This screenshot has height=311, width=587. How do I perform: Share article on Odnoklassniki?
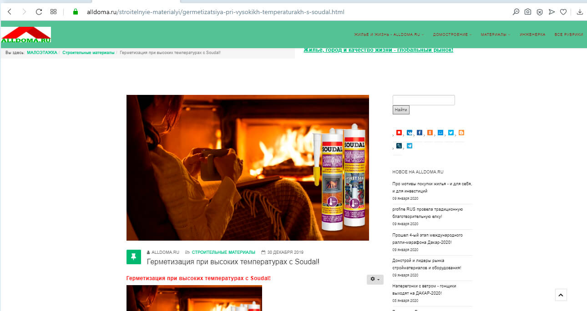tap(430, 133)
